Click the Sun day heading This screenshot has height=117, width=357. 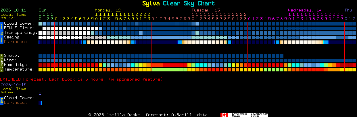click(43, 10)
